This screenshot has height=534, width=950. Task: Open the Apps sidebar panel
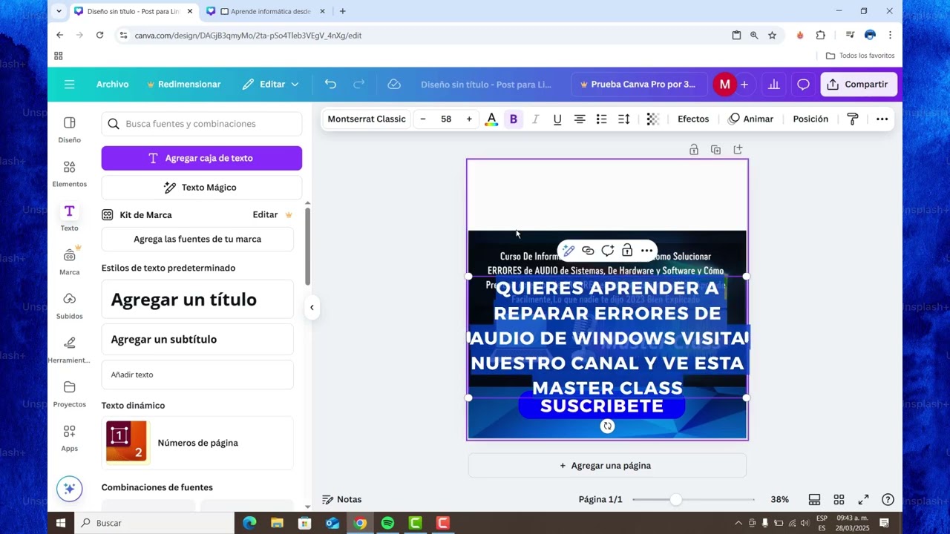[x=69, y=438]
